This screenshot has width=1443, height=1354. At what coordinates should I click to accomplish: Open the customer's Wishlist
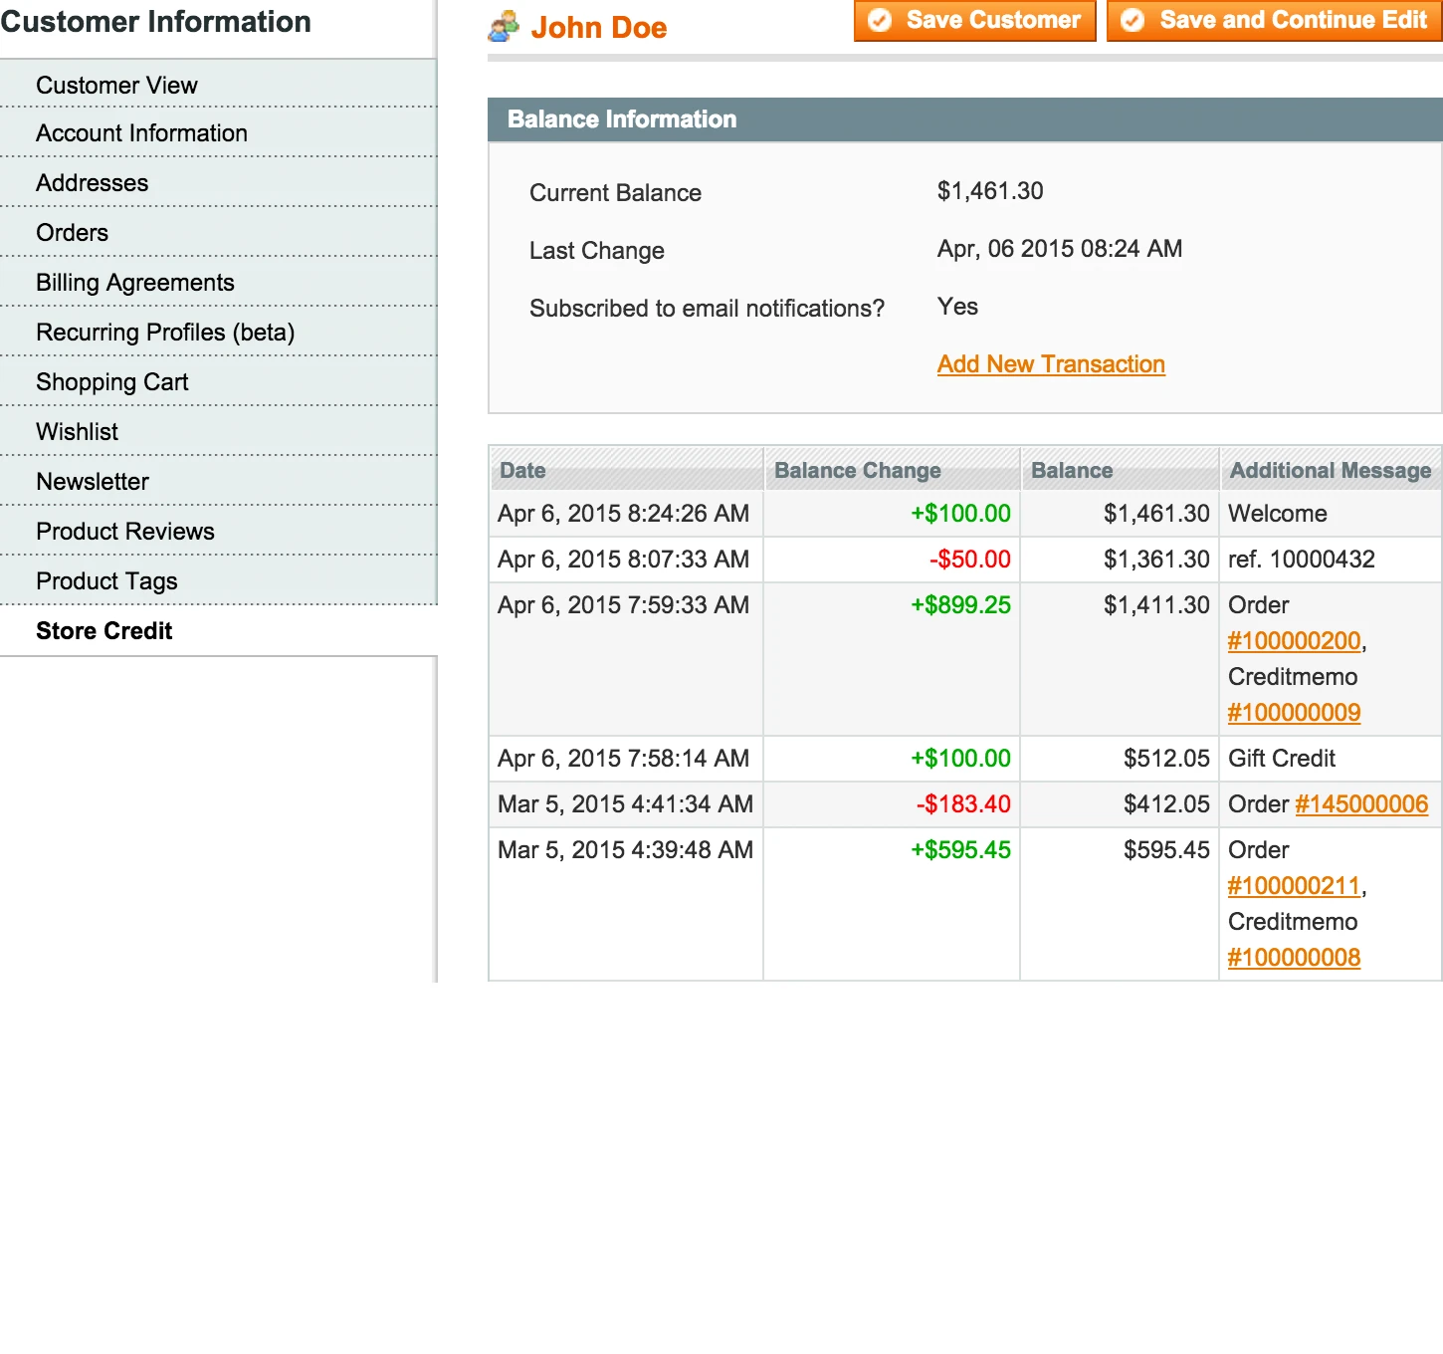tap(78, 431)
